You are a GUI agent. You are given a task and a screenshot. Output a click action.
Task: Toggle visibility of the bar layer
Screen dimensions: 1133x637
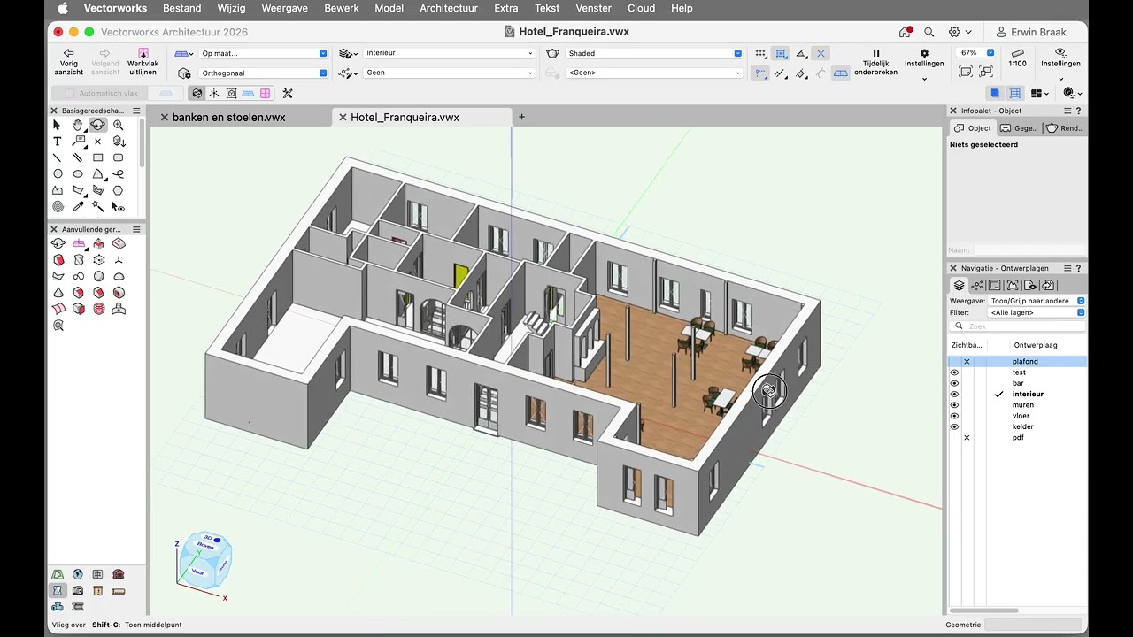click(x=954, y=383)
